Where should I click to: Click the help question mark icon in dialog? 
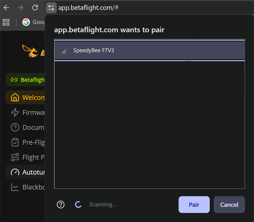60,205
